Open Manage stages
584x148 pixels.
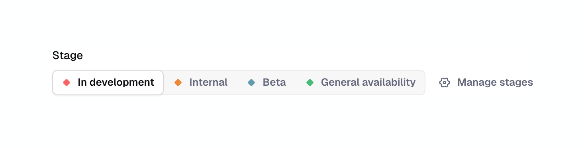[x=486, y=83]
